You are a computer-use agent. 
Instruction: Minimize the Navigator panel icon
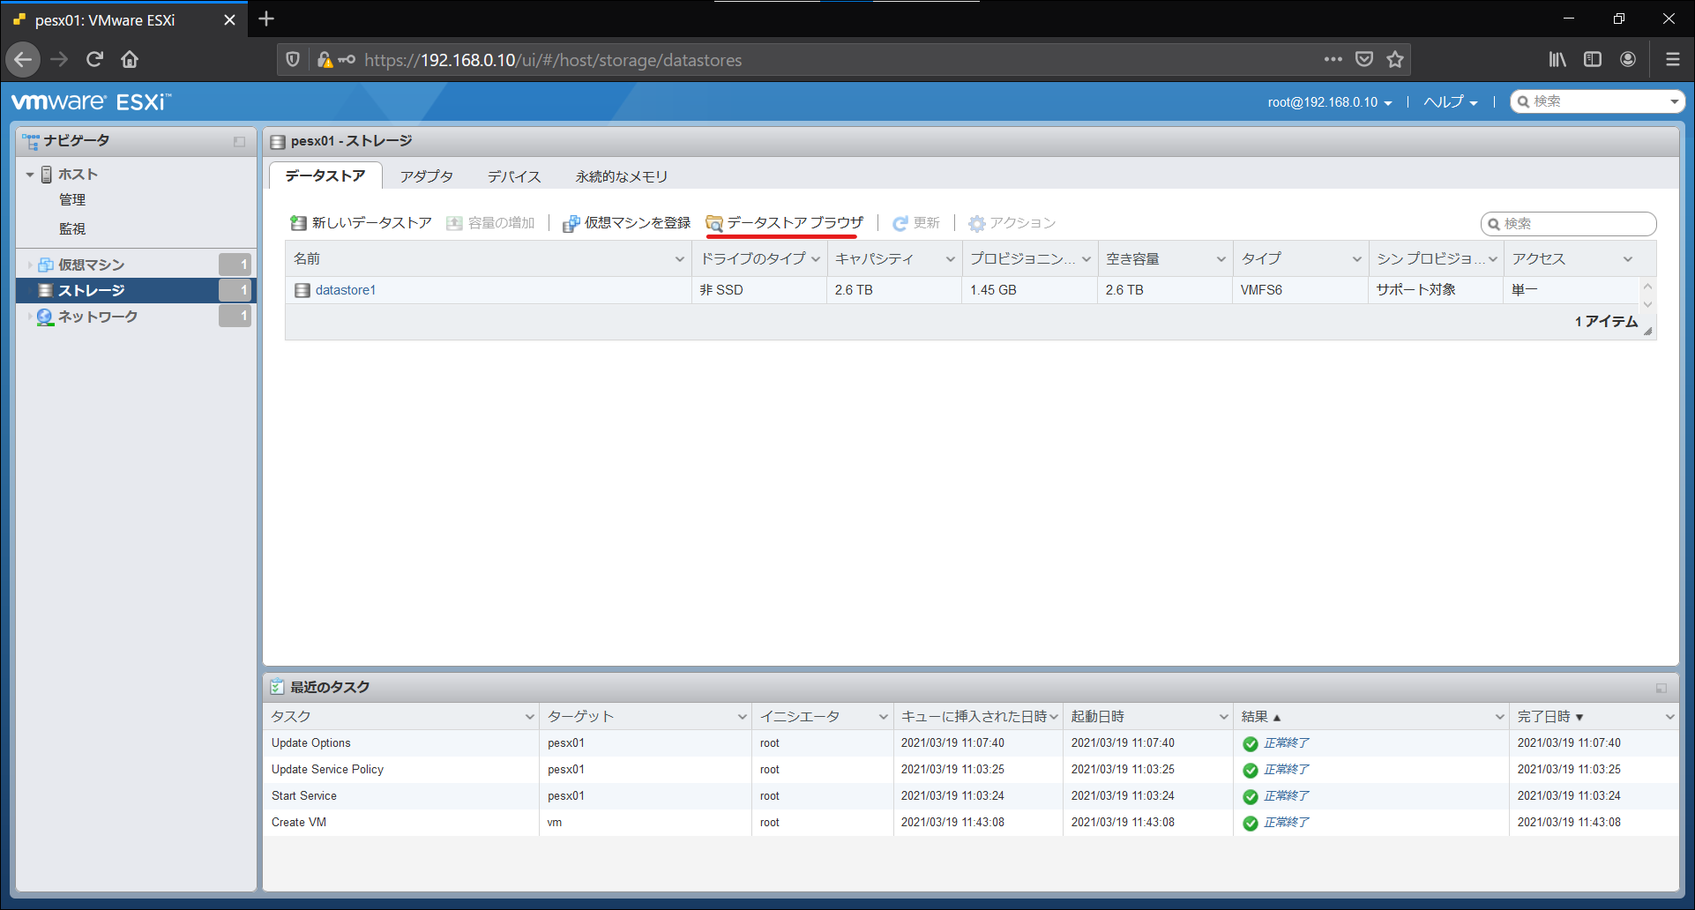point(239,142)
